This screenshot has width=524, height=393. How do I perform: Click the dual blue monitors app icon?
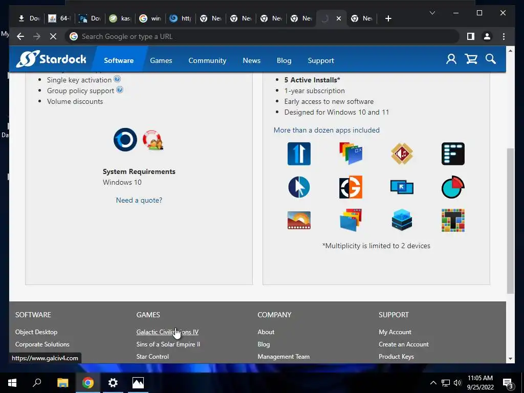(x=402, y=187)
